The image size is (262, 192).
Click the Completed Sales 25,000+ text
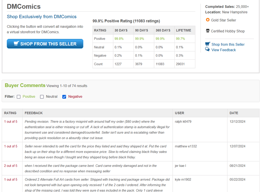(227, 7)
